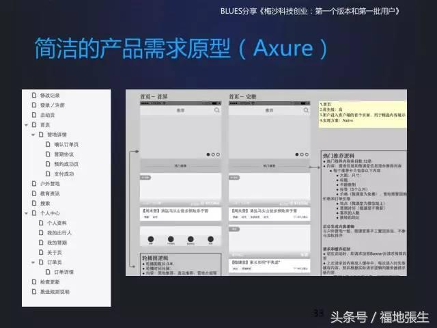The image size is (437, 328).
Task: Collapse the 个人中心 tree node arrow
Action: [26, 213]
